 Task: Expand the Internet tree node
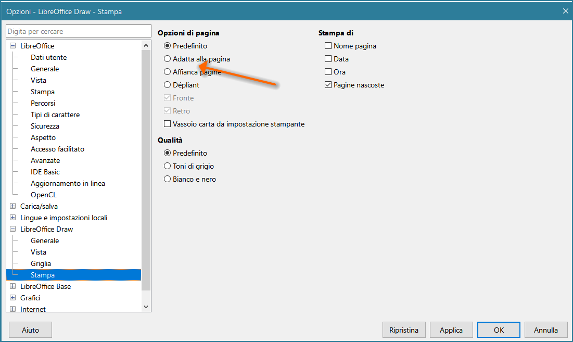13,309
